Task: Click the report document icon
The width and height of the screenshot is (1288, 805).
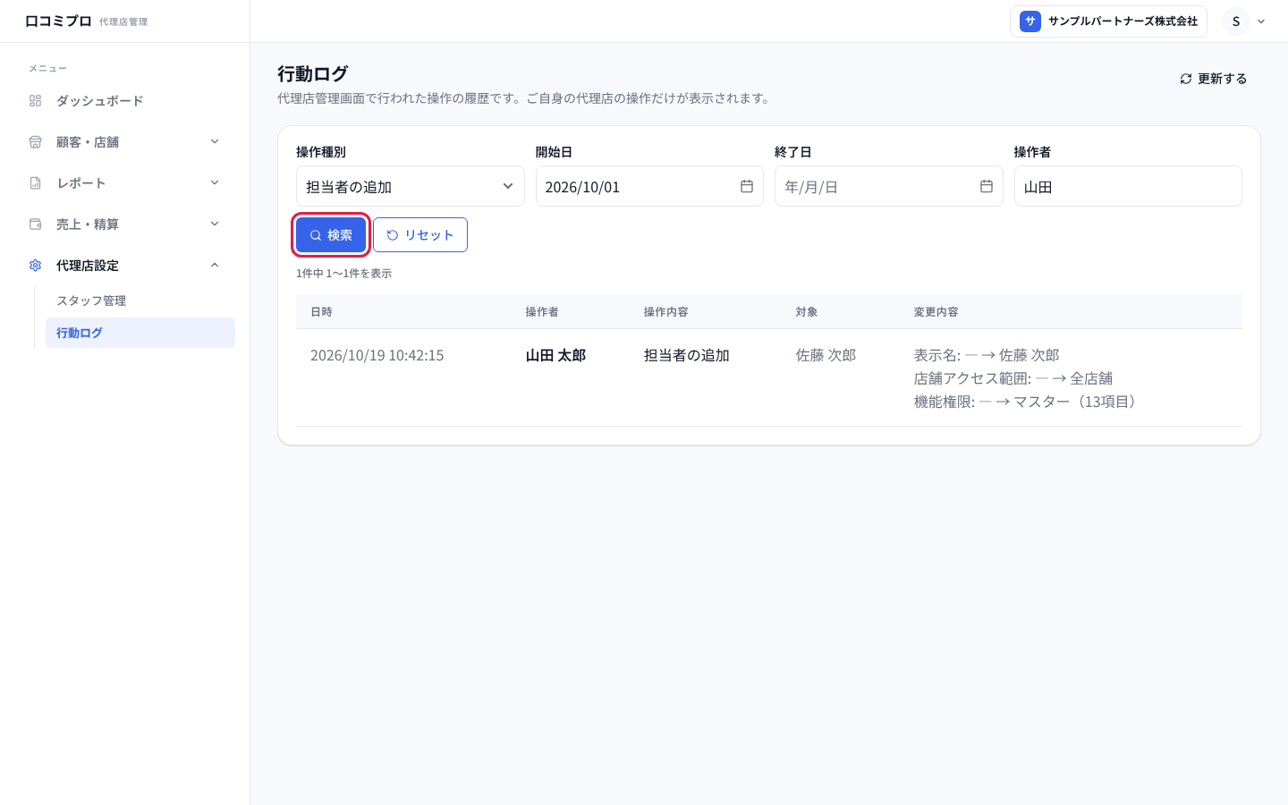Action: pos(36,183)
